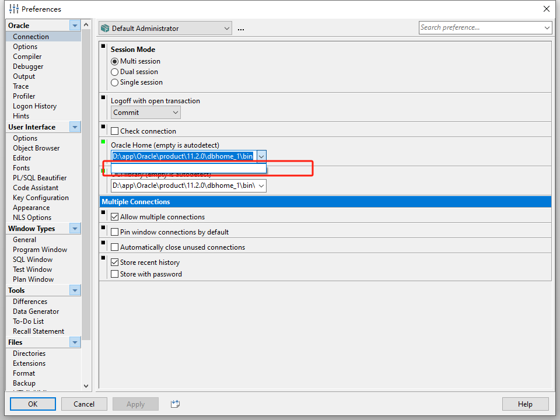Close the Preferences dialog
The width and height of the screenshot is (560, 420).
point(547,9)
